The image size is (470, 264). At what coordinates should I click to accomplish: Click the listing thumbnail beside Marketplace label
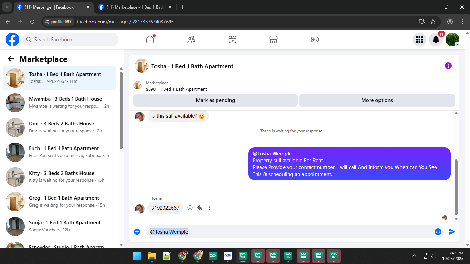point(138,86)
